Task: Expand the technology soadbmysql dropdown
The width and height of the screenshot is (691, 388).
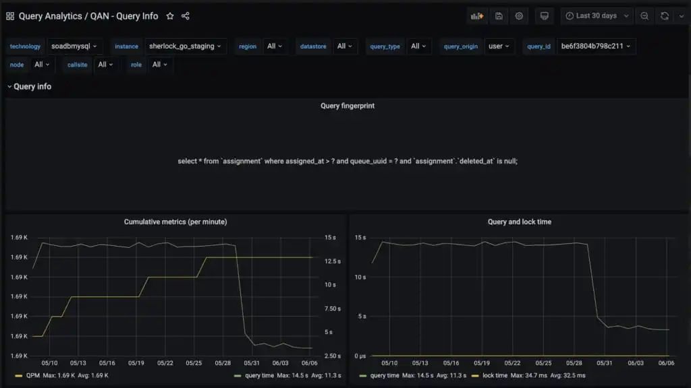Action: (x=74, y=46)
